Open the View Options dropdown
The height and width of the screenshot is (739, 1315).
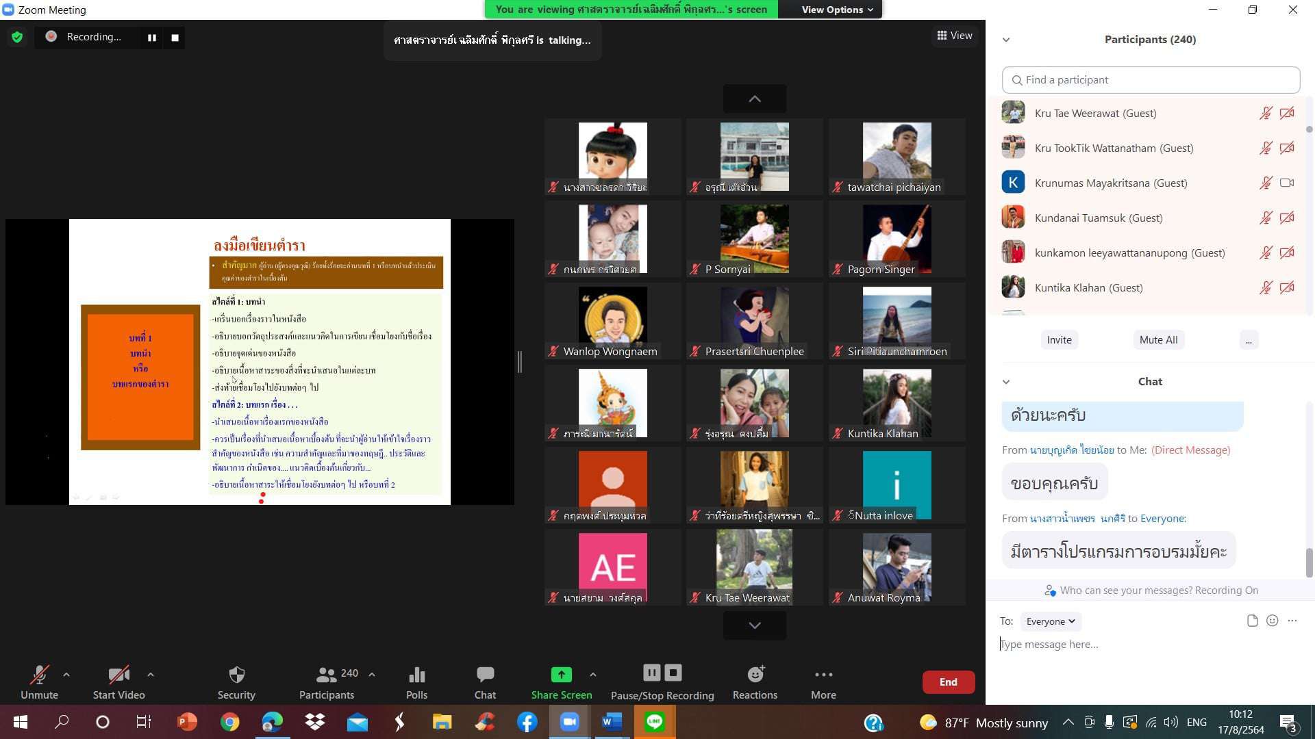[837, 10]
